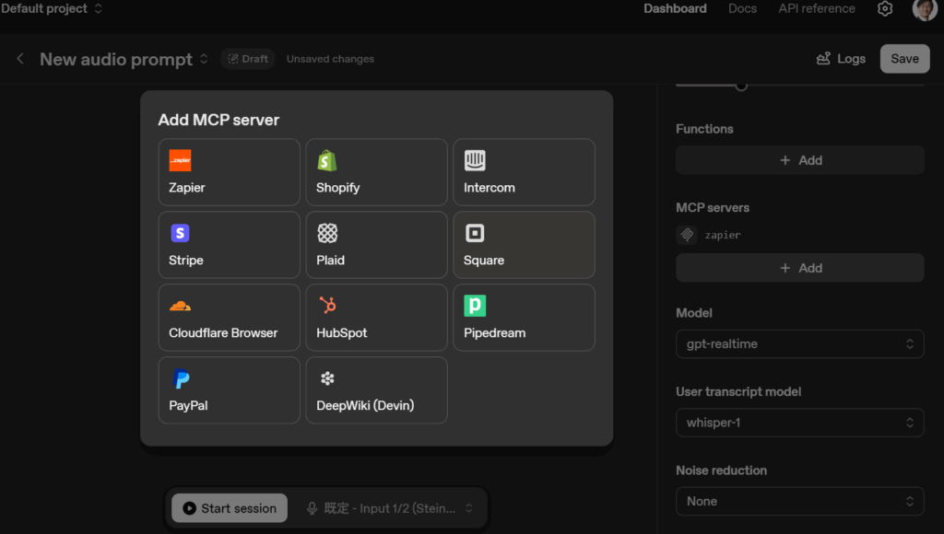Switch to the Dashboard tab

(675, 9)
